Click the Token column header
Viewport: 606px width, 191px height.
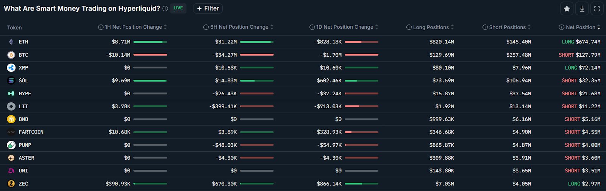pos(14,28)
